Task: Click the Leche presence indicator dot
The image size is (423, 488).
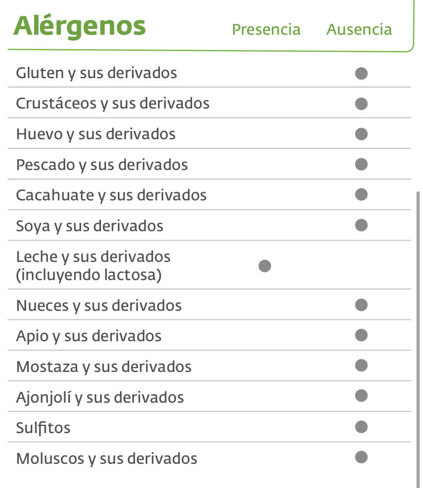Action: click(265, 266)
